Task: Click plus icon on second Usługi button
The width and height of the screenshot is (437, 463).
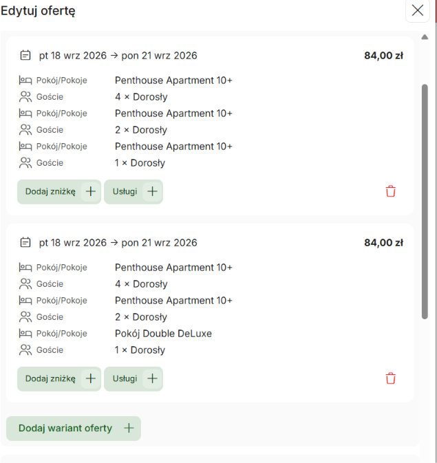Action: click(153, 378)
